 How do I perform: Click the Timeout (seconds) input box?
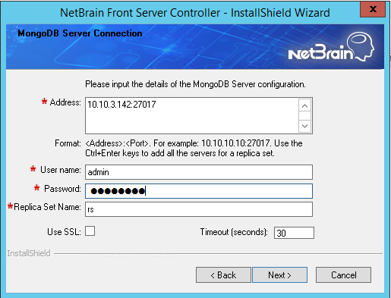coord(294,233)
